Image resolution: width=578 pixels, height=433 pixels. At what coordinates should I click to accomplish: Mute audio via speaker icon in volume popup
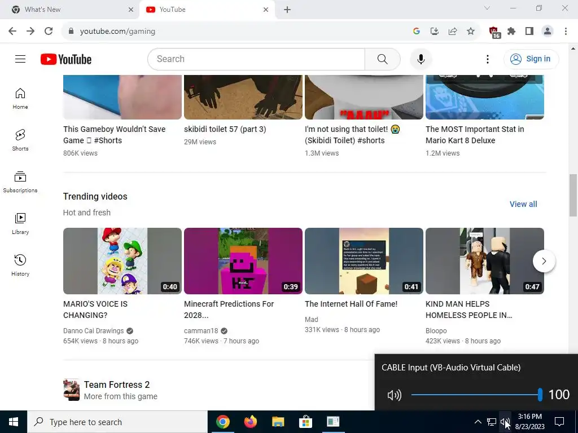click(394, 395)
